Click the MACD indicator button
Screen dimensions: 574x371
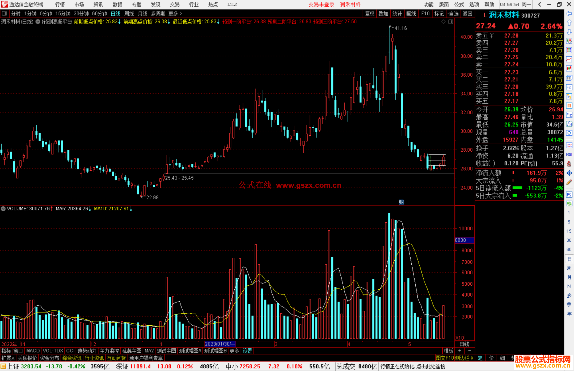tap(33, 351)
